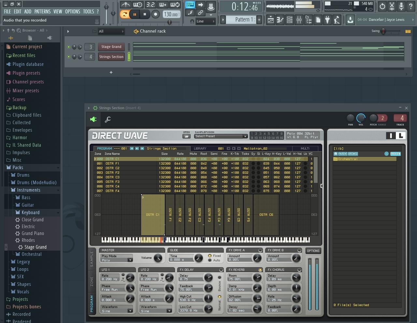Switch to the ZONE side tab
This screenshot has height=323, width=417.
[x=92, y=281]
